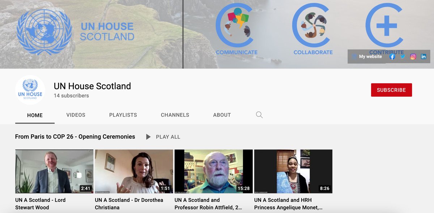Open the About tab

(222, 115)
